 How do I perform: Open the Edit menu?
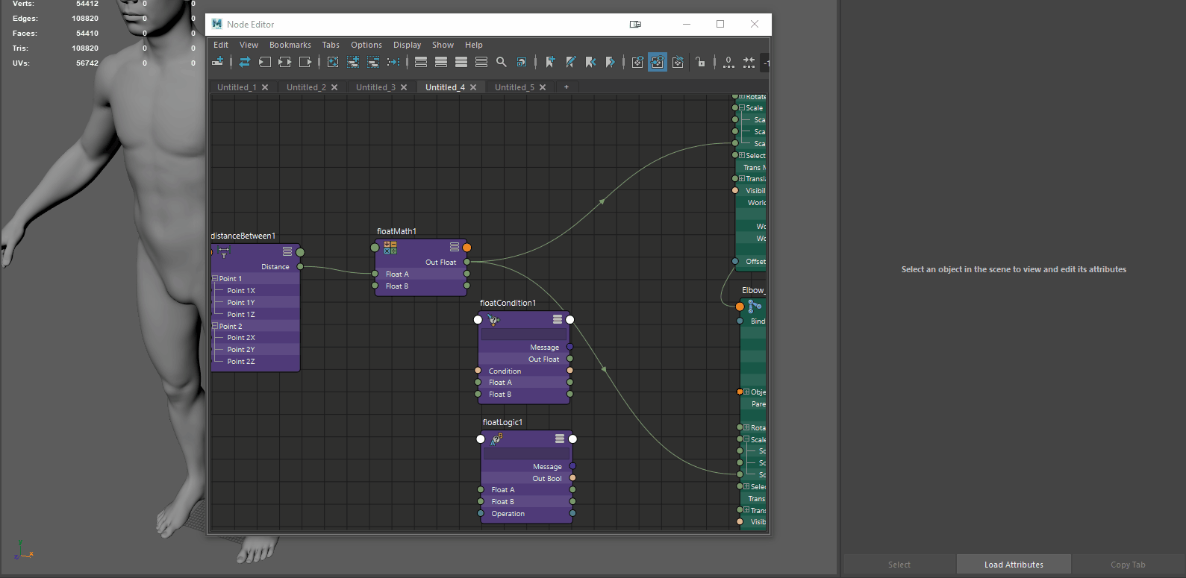pos(221,45)
